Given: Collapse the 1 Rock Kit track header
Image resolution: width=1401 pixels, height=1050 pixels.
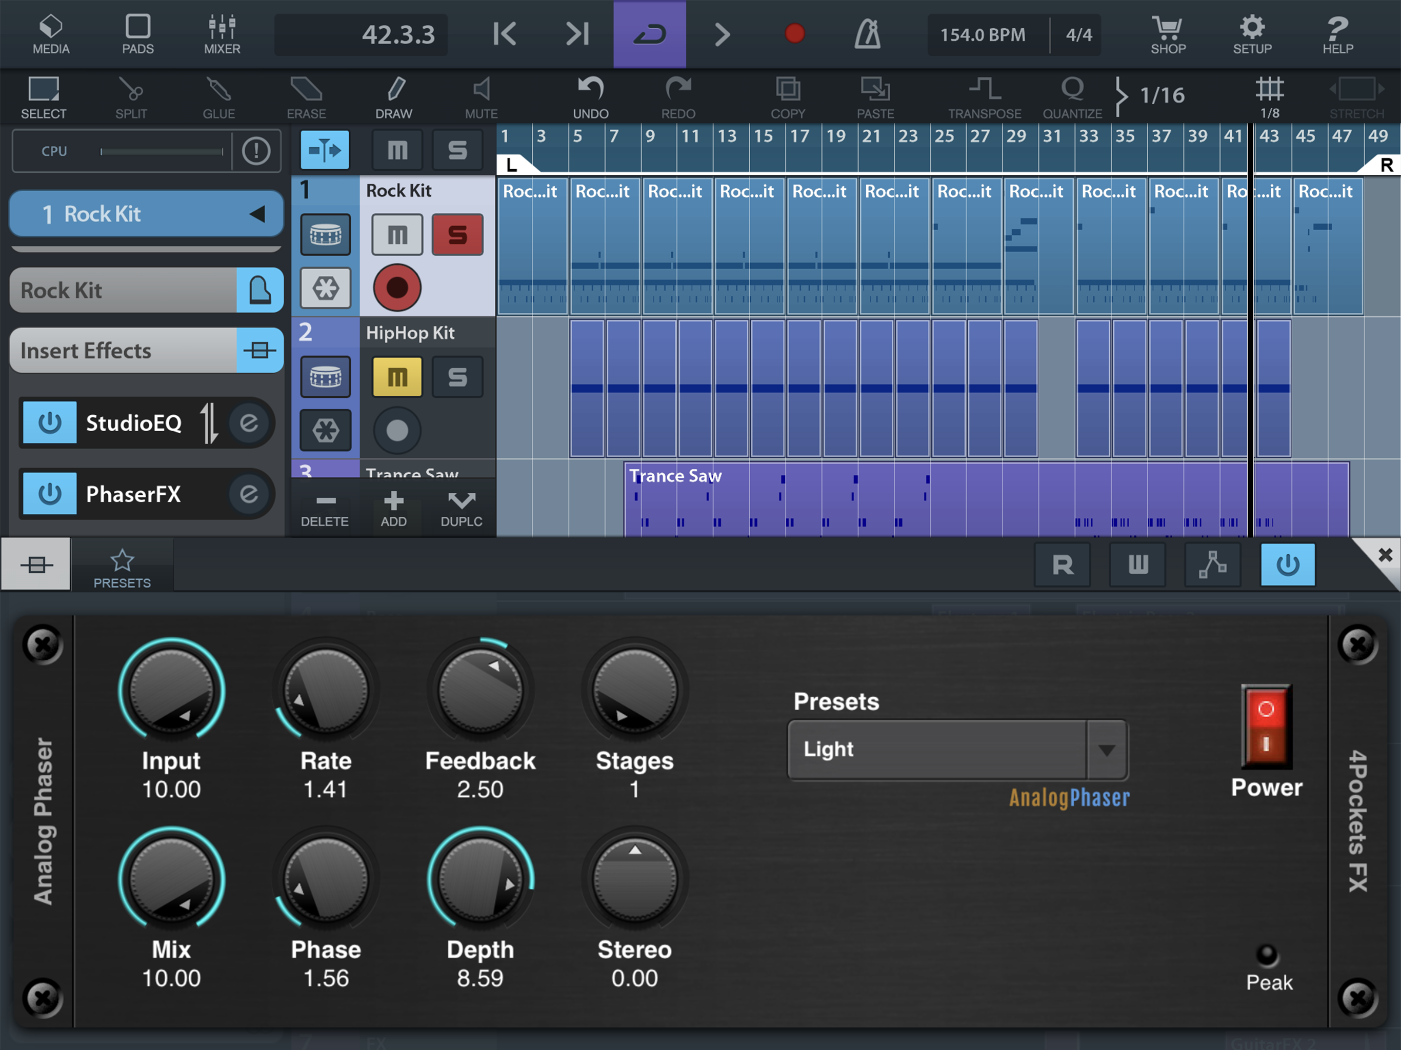Looking at the screenshot, I should 257,214.
